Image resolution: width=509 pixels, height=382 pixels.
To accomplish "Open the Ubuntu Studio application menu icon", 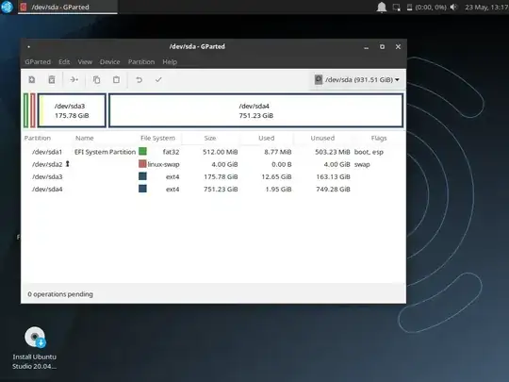I will 7,7.
